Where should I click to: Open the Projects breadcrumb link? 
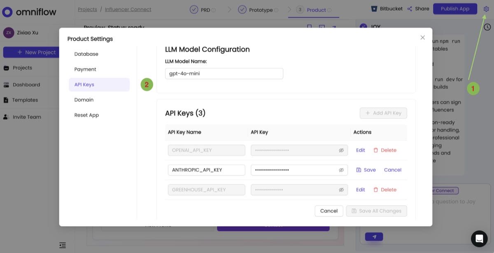coord(87,9)
